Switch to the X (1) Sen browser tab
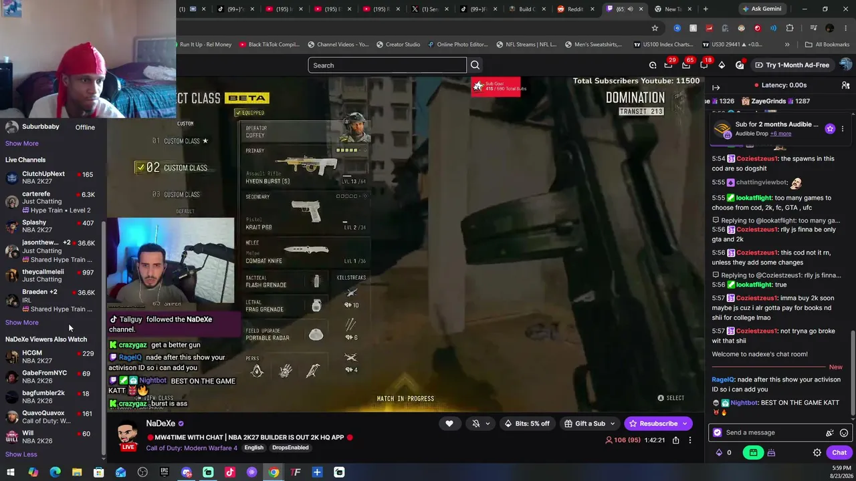This screenshot has width=856, height=481. click(429, 9)
